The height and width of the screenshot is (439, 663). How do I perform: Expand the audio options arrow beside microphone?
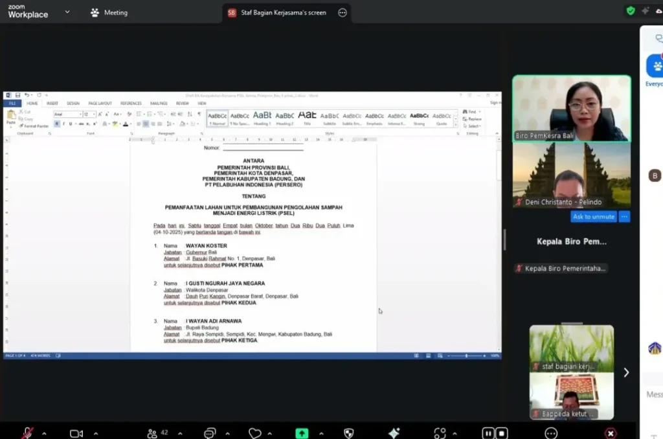point(44,433)
